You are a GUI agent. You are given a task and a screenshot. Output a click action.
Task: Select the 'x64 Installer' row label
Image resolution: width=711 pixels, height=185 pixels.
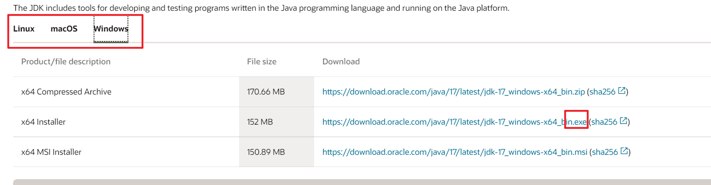tap(43, 122)
